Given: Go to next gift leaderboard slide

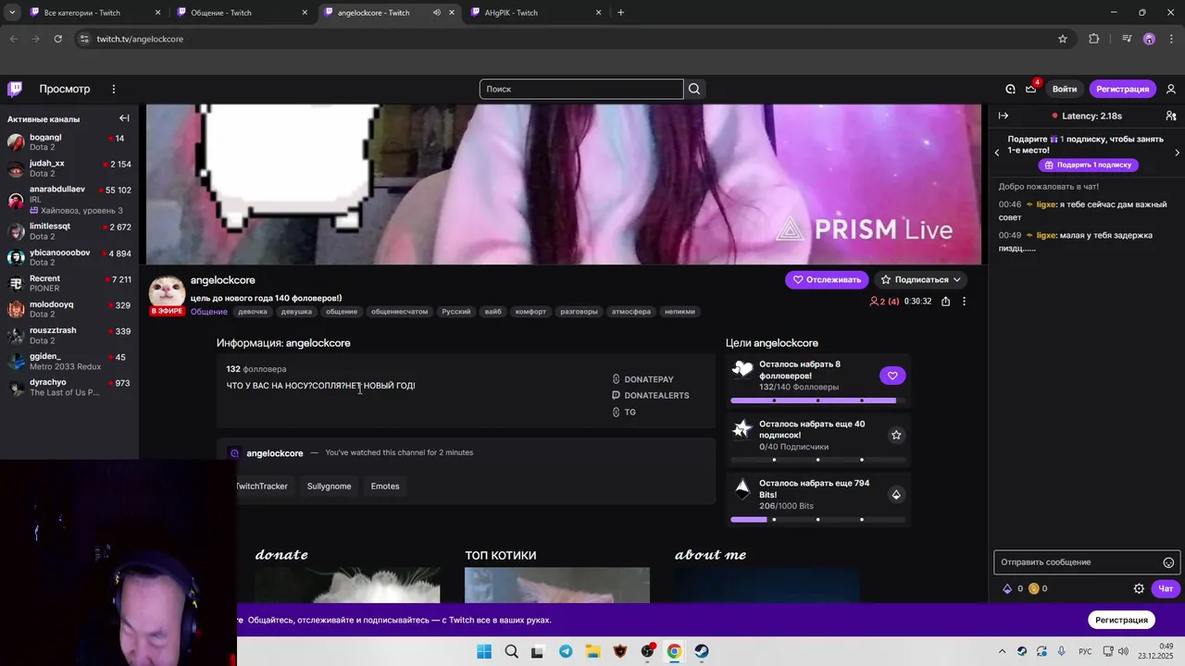Looking at the screenshot, I should tap(1177, 152).
